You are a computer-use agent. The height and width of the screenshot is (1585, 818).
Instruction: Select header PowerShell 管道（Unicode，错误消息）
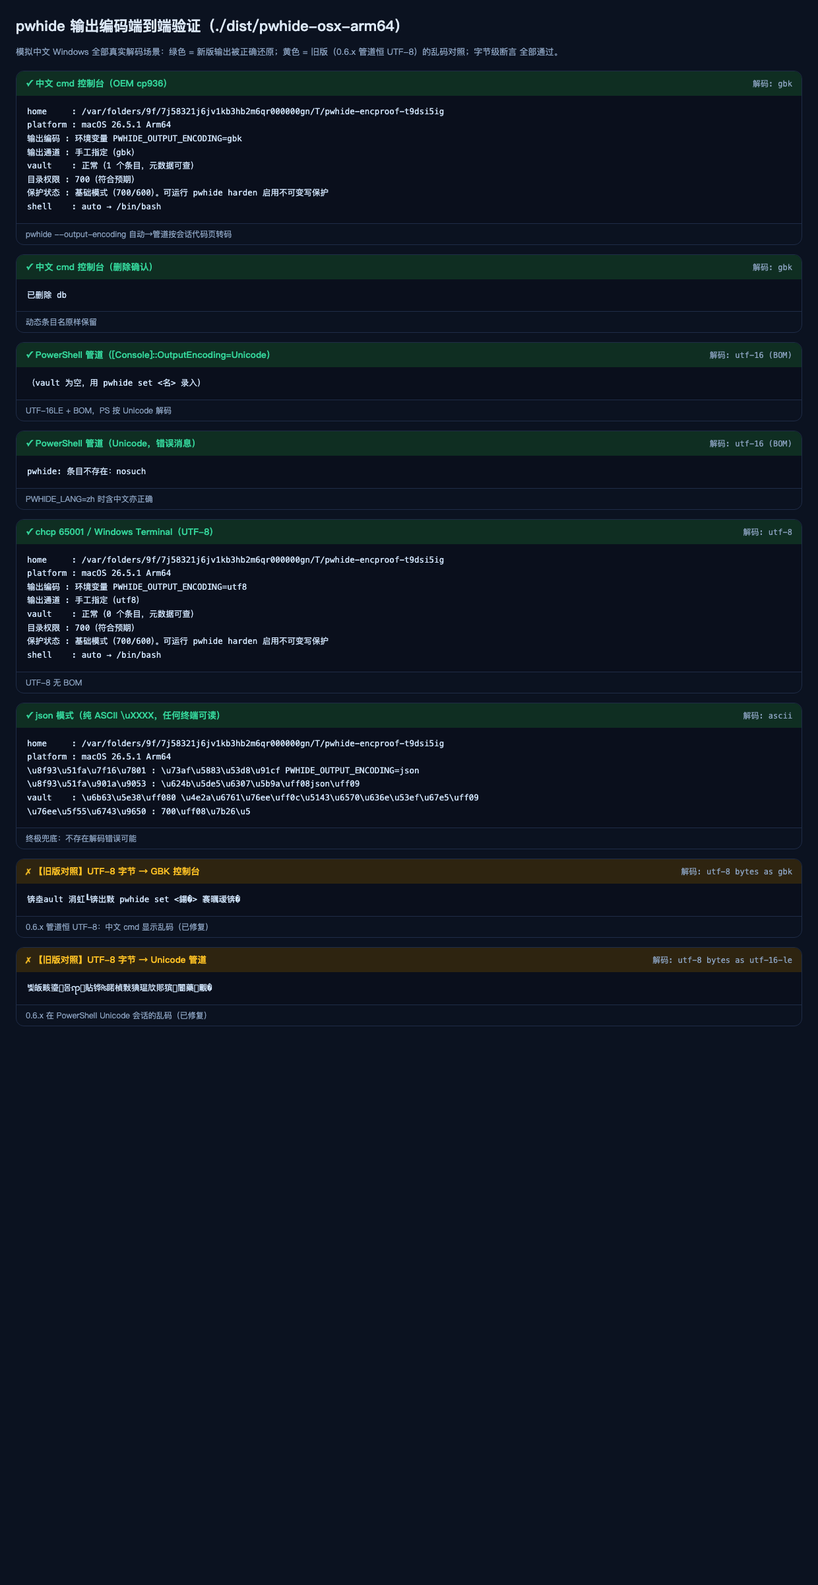[x=117, y=443]
